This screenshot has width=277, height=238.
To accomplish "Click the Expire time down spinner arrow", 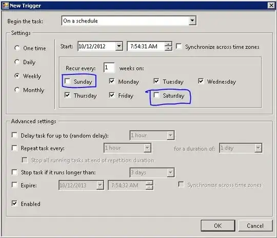I will [x=150, y=187].
